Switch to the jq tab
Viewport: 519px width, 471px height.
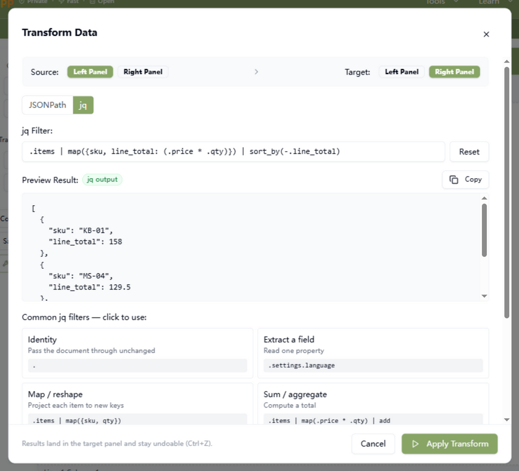tap(83, 105)
